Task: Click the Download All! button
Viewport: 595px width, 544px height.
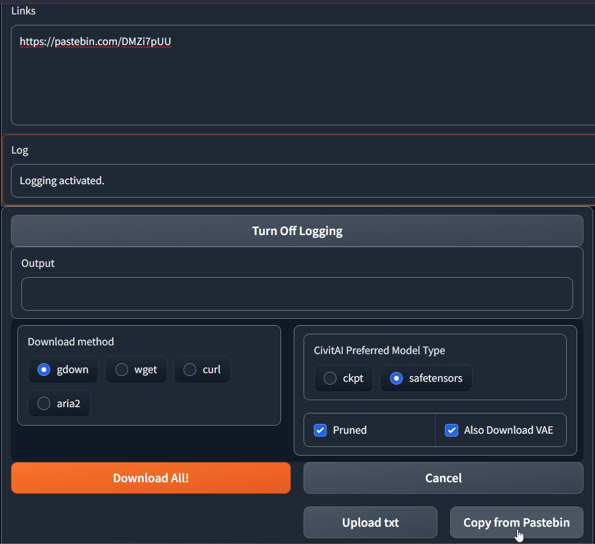Action: click(151, 478)
